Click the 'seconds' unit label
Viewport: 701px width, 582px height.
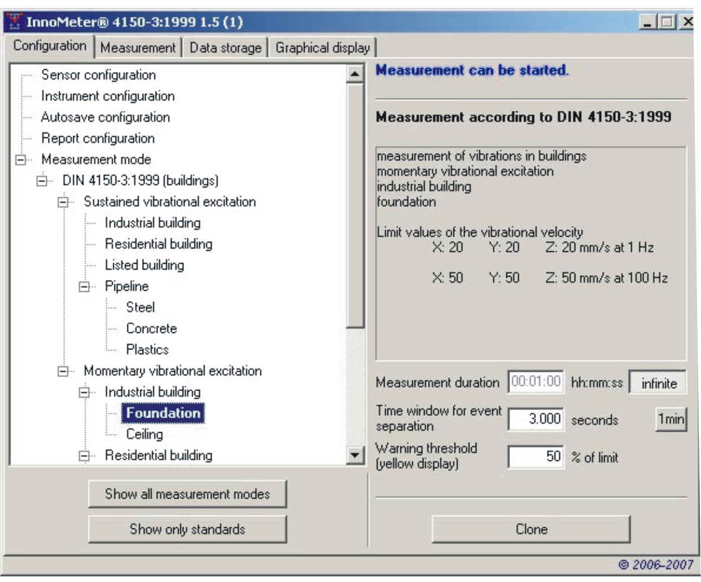tap(594, 420)
